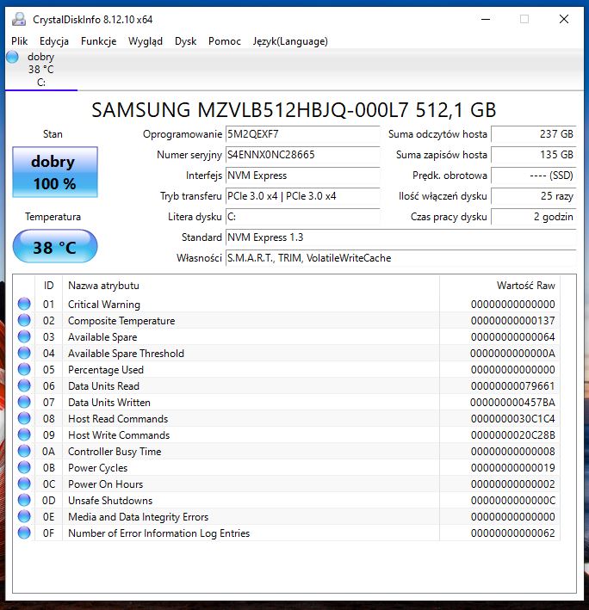Click the status orb beside Unsafe Shutdowns
Image resolution: width=589 pixels, height=610 pixels.
(x=24, y=501)
